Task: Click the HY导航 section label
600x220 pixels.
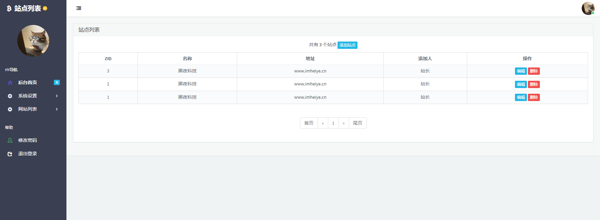Action: coord(11,70)
